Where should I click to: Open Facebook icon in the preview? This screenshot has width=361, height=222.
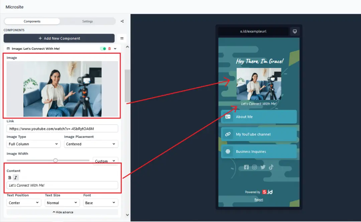click(246, 167)
